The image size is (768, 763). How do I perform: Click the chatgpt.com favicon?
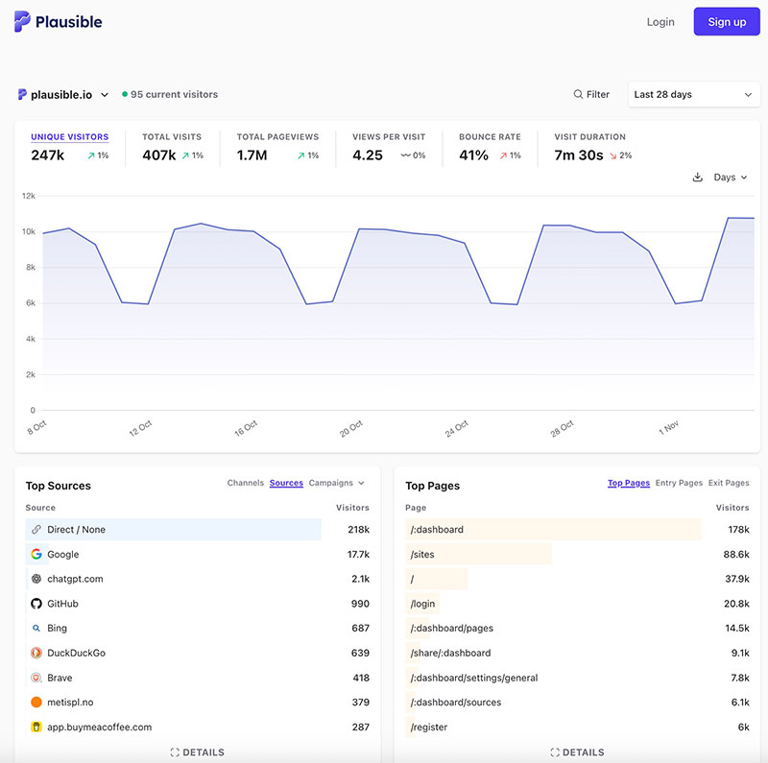point(36,579)
